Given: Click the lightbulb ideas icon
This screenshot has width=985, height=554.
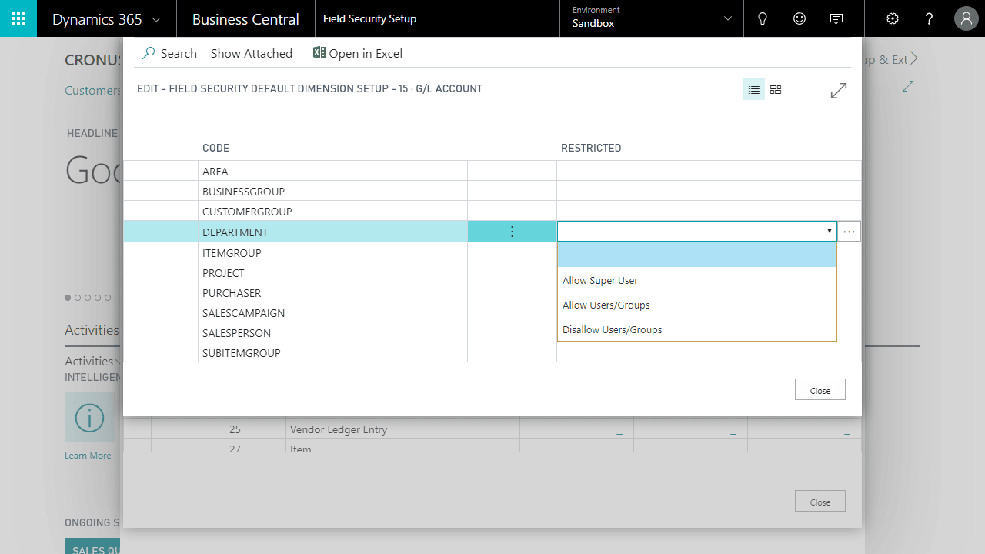Looking at the screenshot, I should pos(763,18).
